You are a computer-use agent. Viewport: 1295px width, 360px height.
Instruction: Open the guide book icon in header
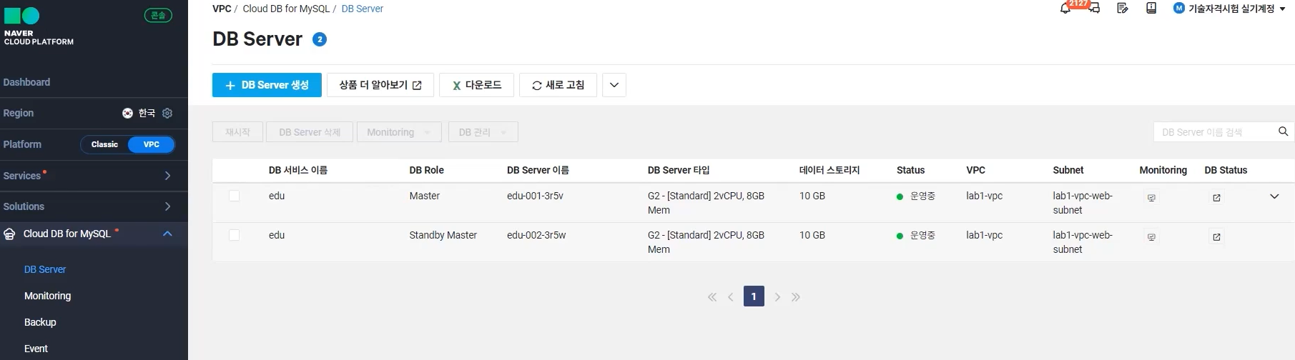click(1151, 9)
